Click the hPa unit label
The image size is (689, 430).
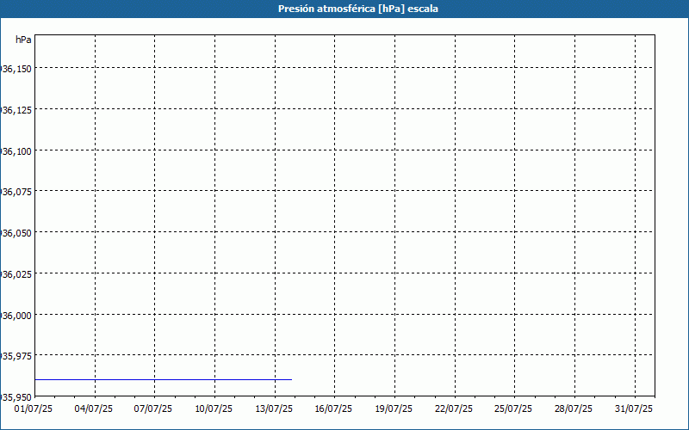pos(23,40)
